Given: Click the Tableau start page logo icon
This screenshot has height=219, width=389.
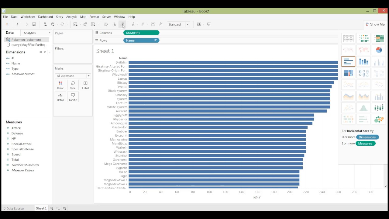Looking at the screenshot, I should [7, 24].
